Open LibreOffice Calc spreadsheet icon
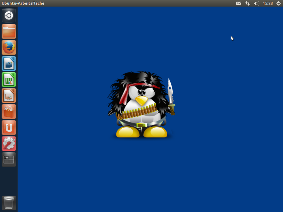283x212 pixels. 9,80
